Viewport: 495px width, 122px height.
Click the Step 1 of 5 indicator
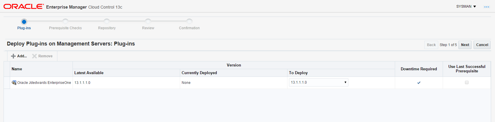click(x=448, y=45)
